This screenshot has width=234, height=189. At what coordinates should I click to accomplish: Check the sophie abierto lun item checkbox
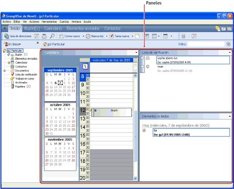coord(142,58)
